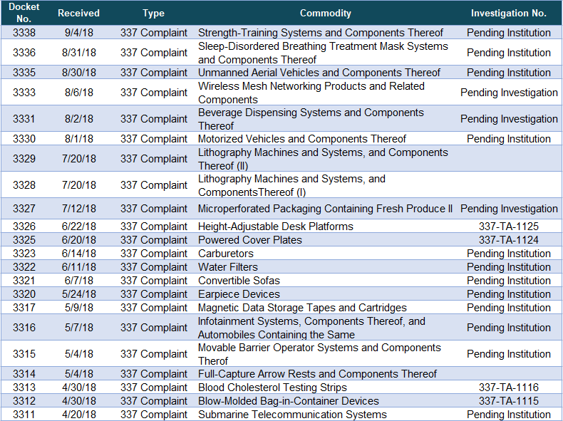The height and width of the screenshot is (421, 563).
Task: Select docket number 3322 cell
Action: coord(24,267)
